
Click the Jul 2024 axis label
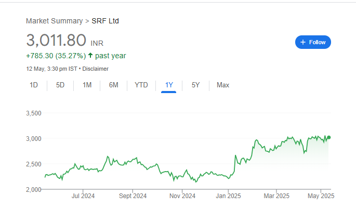[83, 196]
